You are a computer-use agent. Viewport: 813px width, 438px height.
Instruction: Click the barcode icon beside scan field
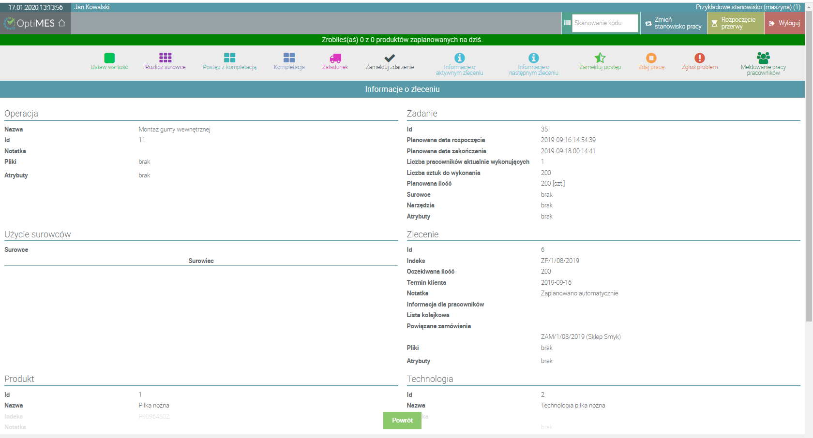pyautogui.click(x=567, y=23)
